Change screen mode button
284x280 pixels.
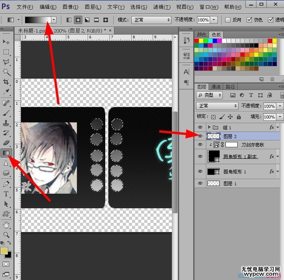click(x=6, y=275)
